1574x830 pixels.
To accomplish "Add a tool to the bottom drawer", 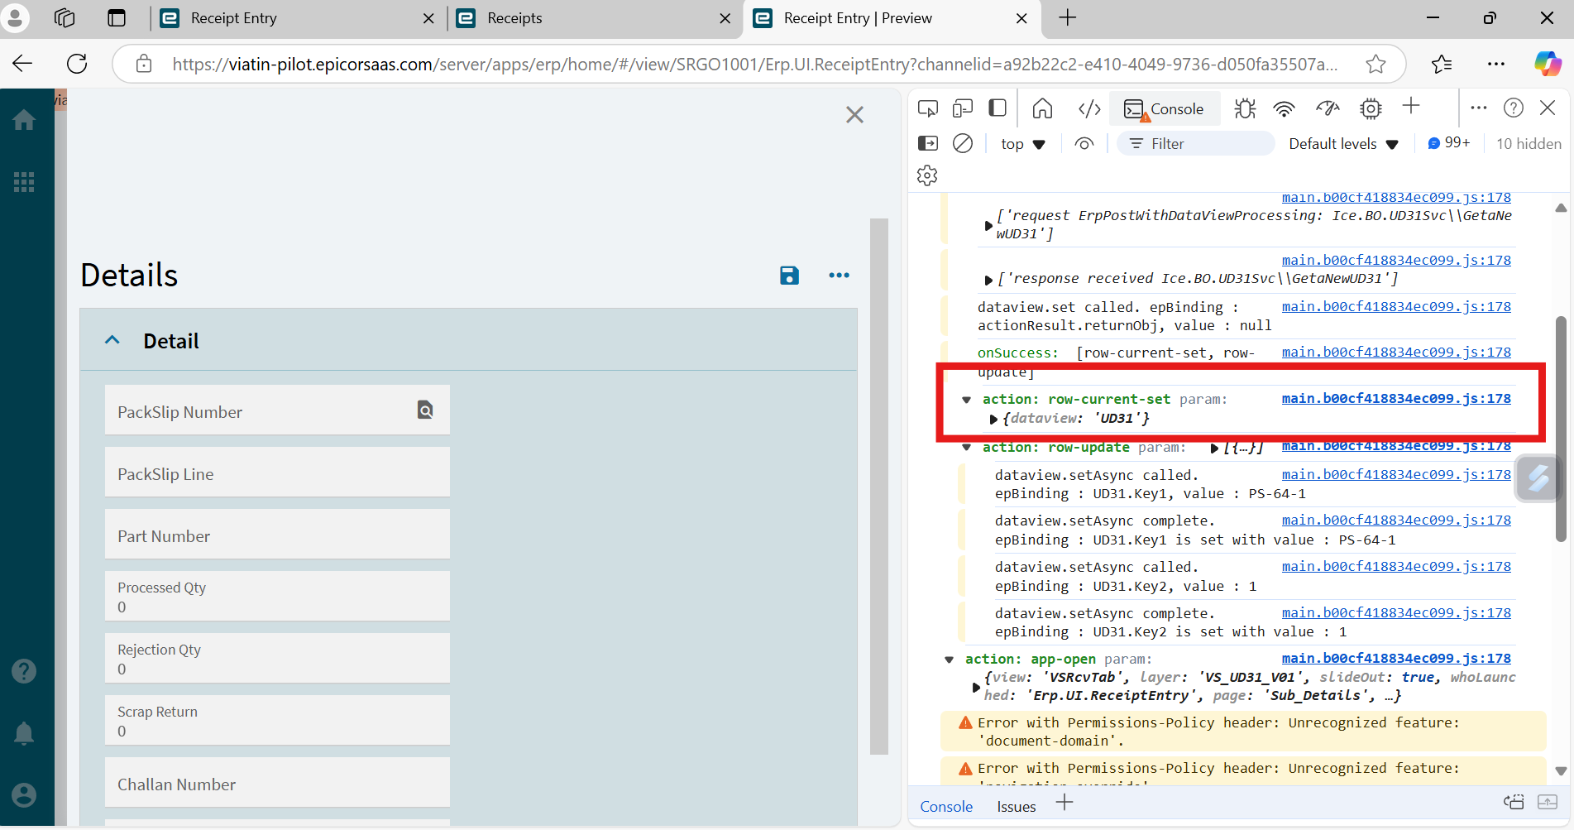I will tap(1064, 803).
